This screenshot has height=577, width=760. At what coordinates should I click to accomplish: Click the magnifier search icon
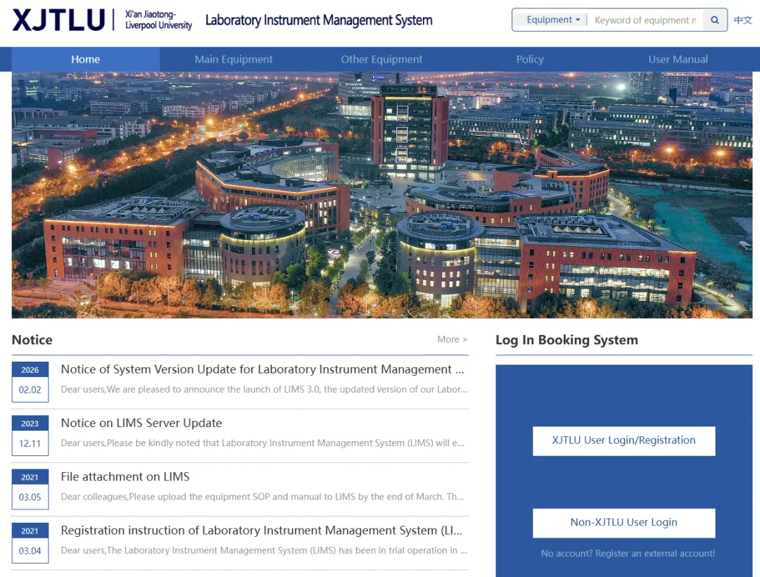click(x=715, y=20)
